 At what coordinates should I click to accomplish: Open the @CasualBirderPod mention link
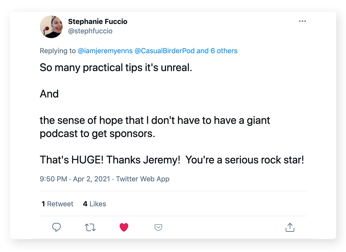(x=165, y=51)
